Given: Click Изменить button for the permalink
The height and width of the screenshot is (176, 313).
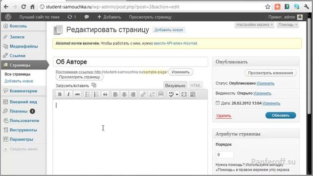Looking at the screenshot, I should pyautogui.click(x=180, y=72).
